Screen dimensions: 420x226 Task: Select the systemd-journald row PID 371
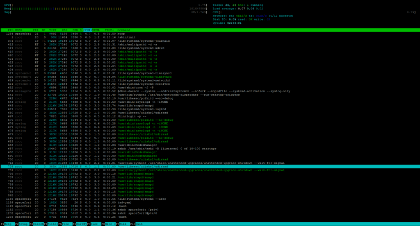click(x=210, y=41)
